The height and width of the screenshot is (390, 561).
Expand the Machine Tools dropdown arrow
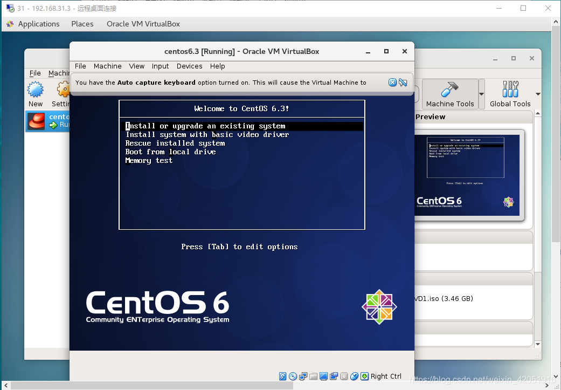coord(482,94)
